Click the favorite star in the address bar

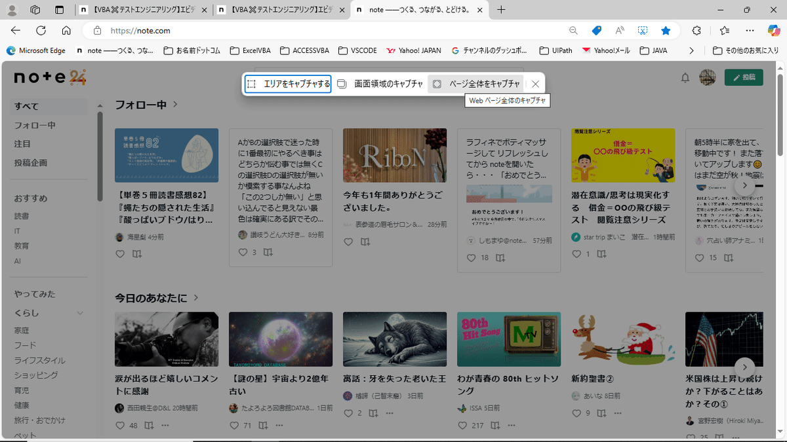[x=666, y=31]
